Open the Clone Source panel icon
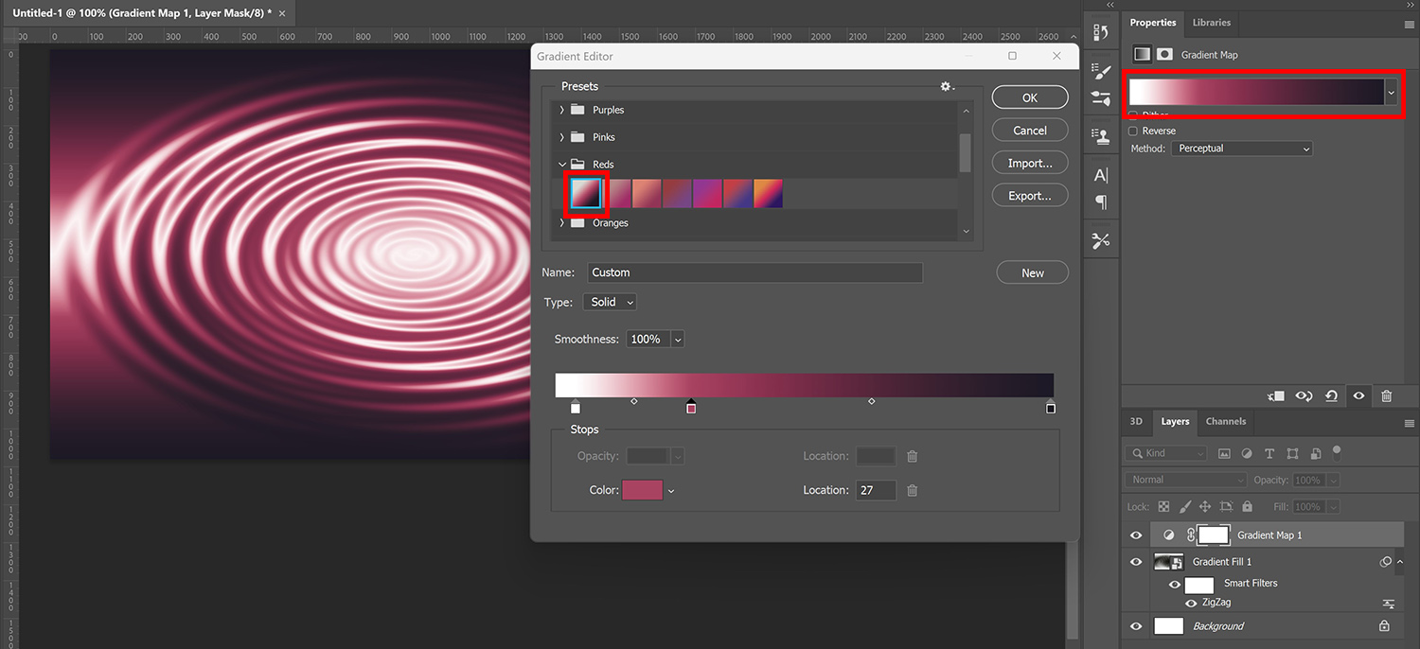This screenshot has width=1420, height=649. pyautogui.click(x=1101, y=135)
